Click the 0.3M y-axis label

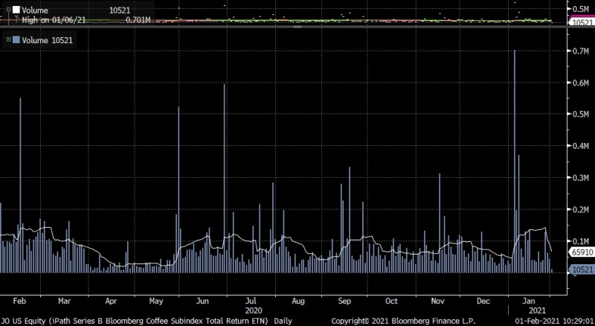pos(580,177)
